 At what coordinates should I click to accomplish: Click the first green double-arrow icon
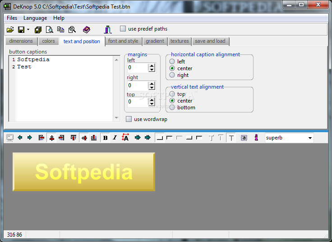tap(138, 138)
